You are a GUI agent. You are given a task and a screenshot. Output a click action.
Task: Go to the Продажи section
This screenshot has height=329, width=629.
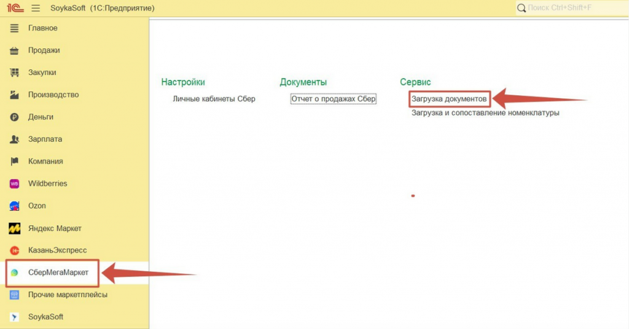[x=44, y=50]
